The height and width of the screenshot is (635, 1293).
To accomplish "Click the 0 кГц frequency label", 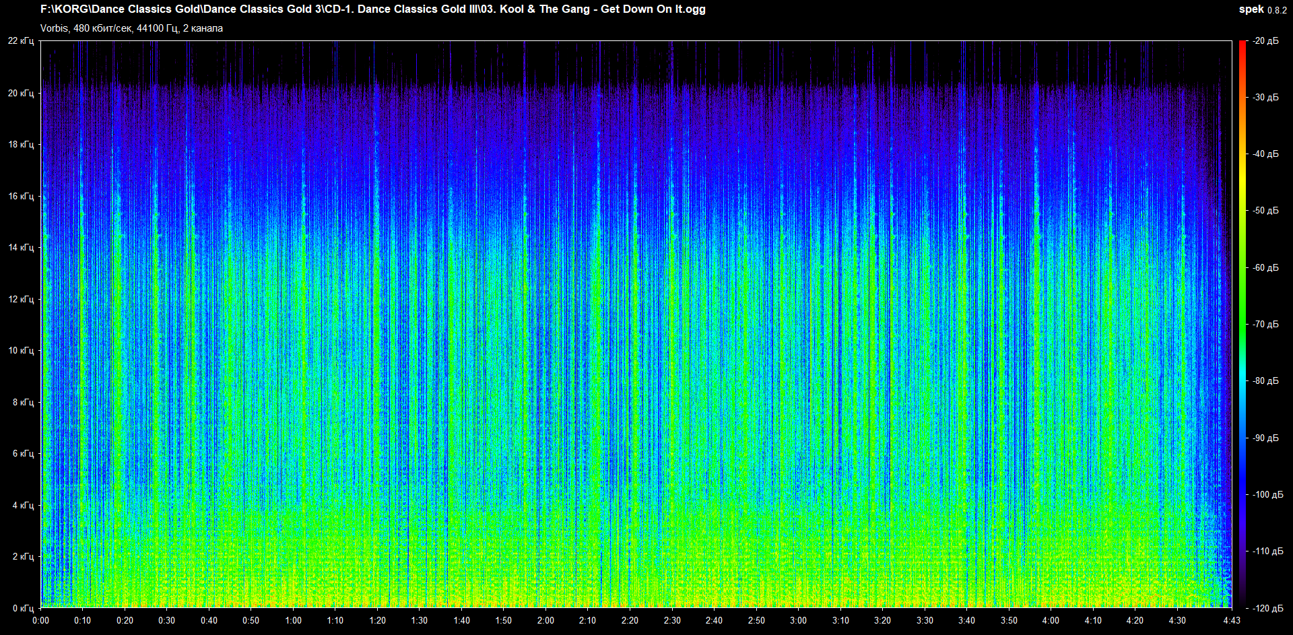I will coord(23,608).
